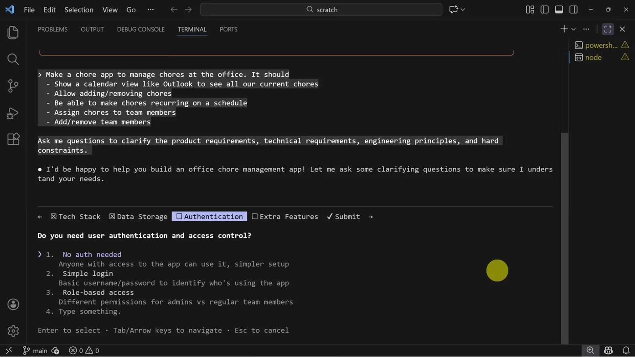This screenshot has height=357, width=635.
Task: Restore the maximized panel size
Action: pos(608,29)
